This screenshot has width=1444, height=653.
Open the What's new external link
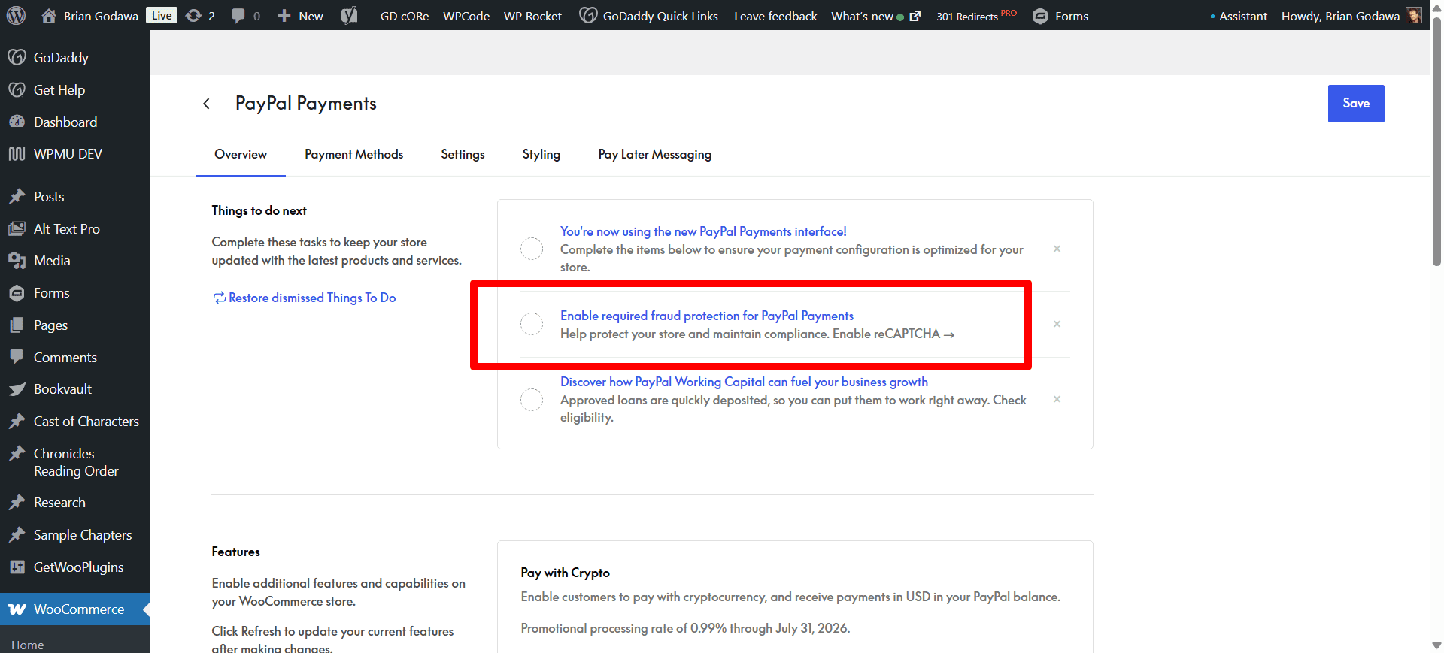[x=875, y=16]
